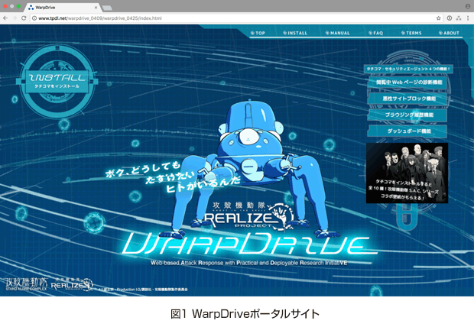Click the ボク、どうしても たすけたい slogan text

pyautogui.click(x=172, y=178)
